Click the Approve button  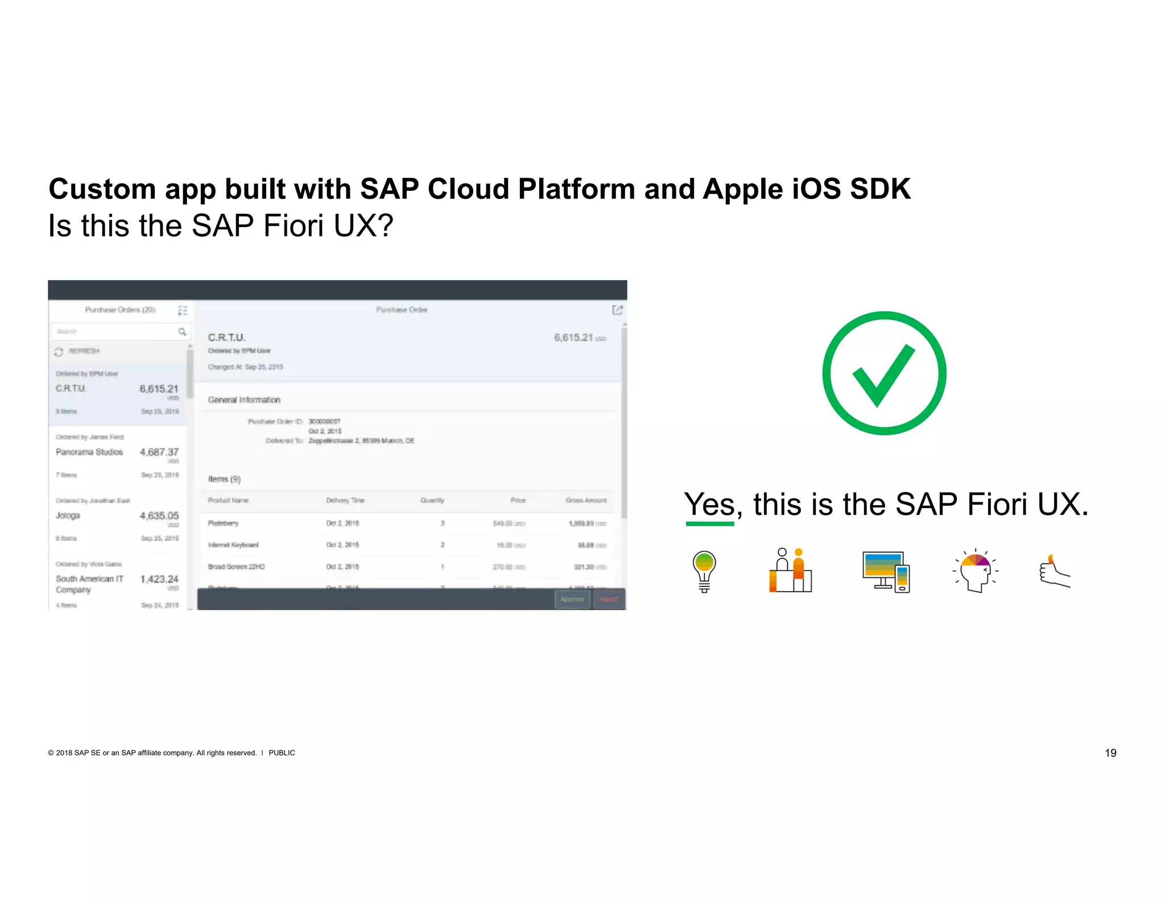click(573, 600)
